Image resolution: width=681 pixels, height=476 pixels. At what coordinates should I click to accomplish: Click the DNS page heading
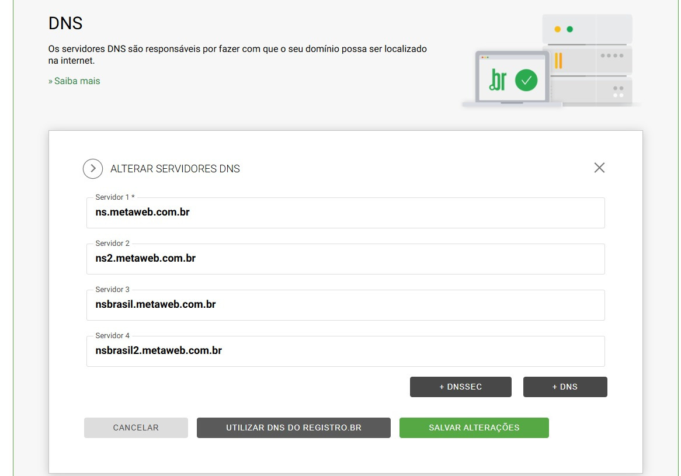point(65,23)
